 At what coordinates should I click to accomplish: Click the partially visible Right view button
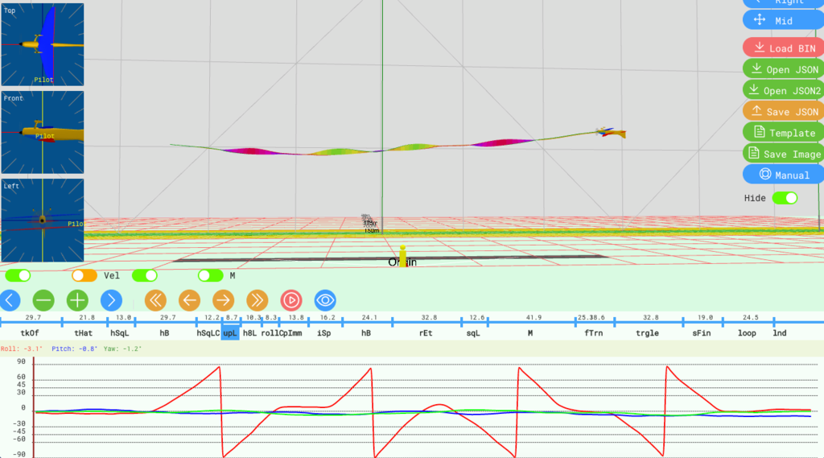[783, 3]
